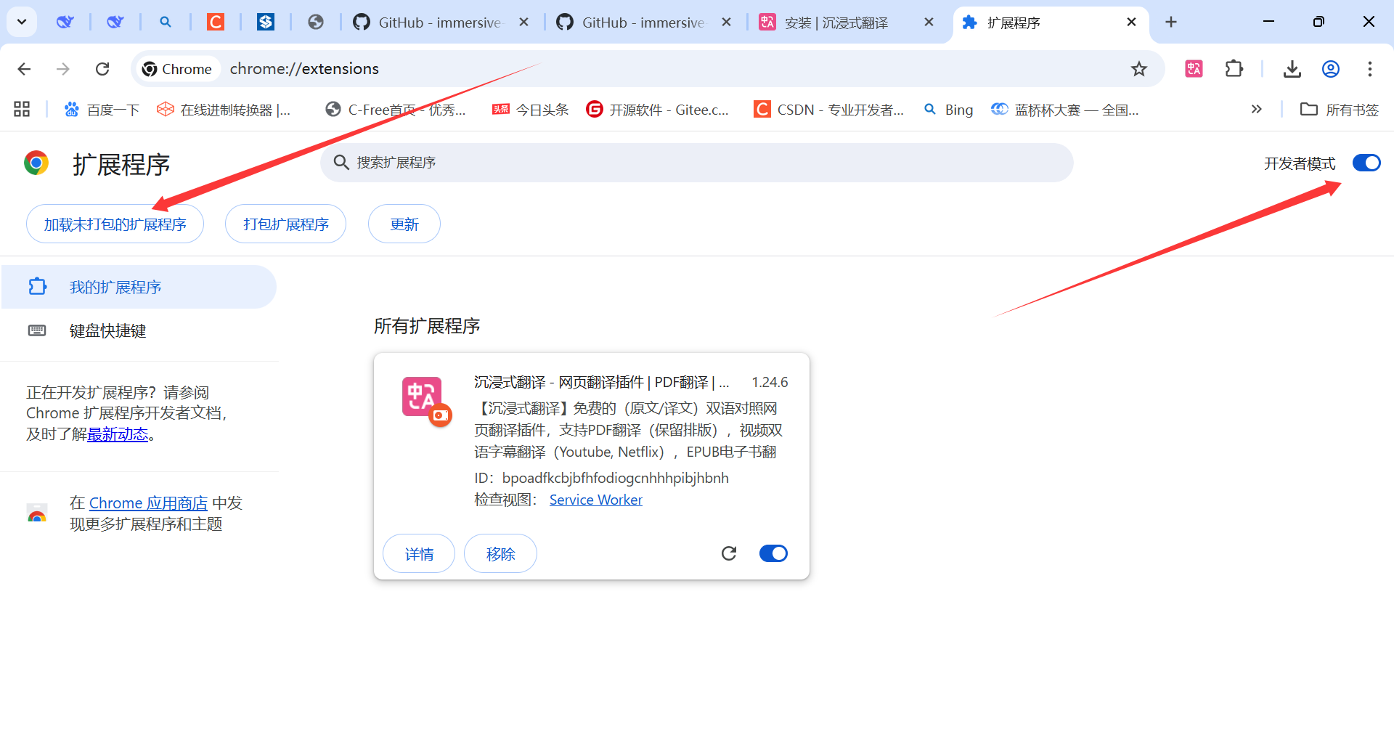The image size is (1394, 732).
Task: Switch to second GitHub - immersive tab
Action: 632,22
